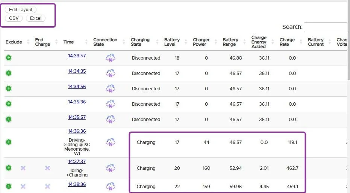Click the 4.45 charge energy added value
350x193 pixels.
click(264, 186)
